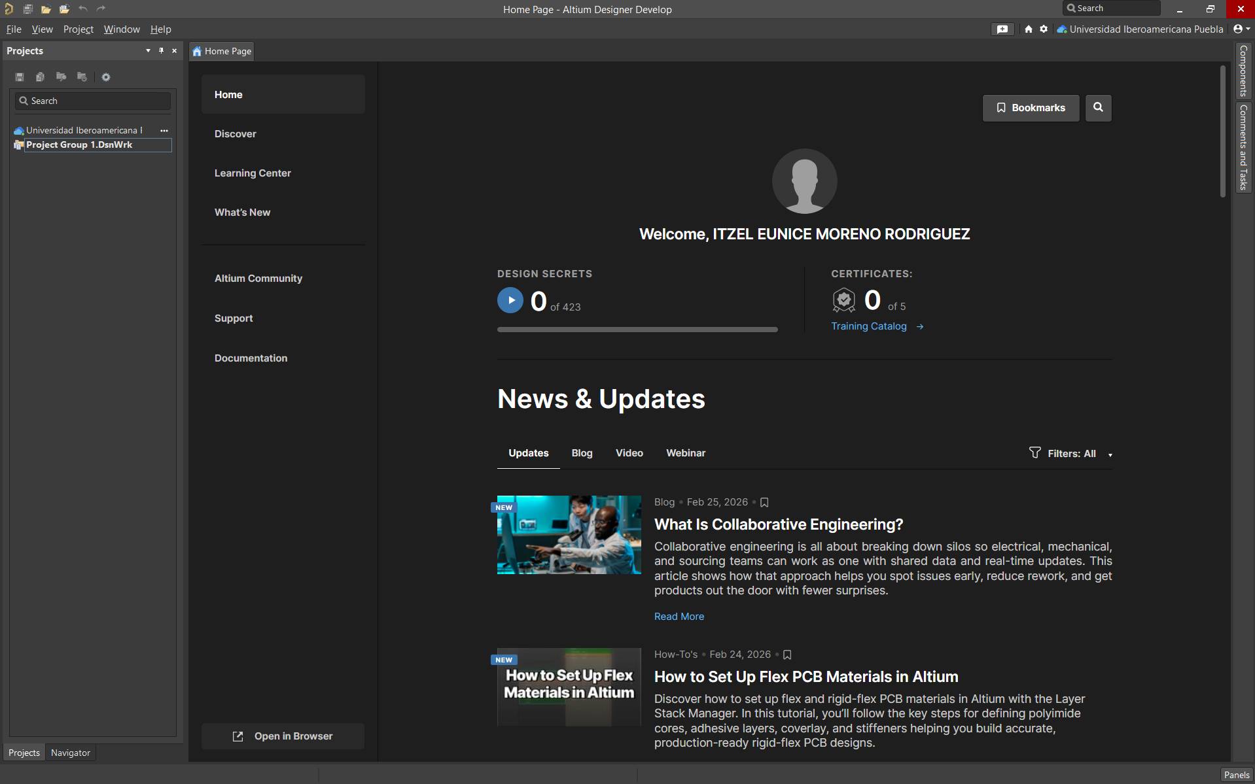
Task: Open the Documentation link
Action: point(251,358)
